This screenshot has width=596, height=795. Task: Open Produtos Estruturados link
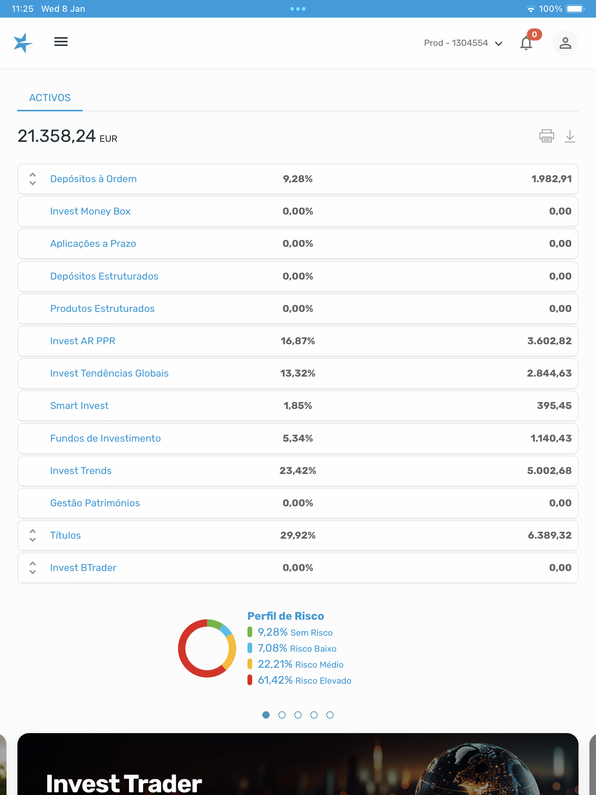tap(102, 308)
